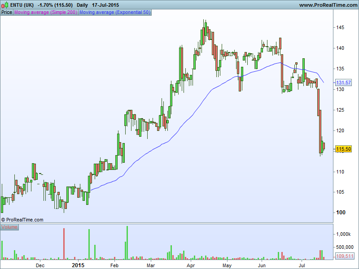The image size is (359, 269).
Task: Click the 100 level on price axis
Action: point(341,213)
